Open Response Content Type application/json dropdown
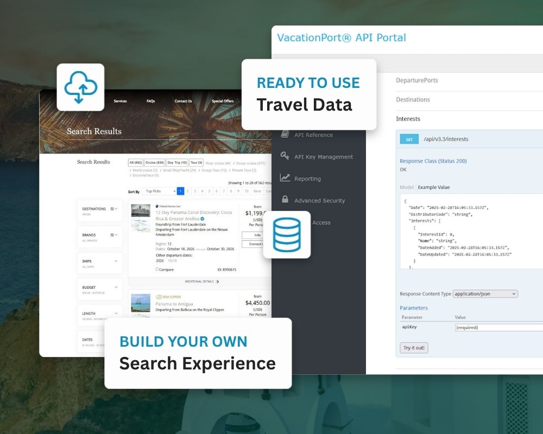The image size is (543, 434). [485, 294]
